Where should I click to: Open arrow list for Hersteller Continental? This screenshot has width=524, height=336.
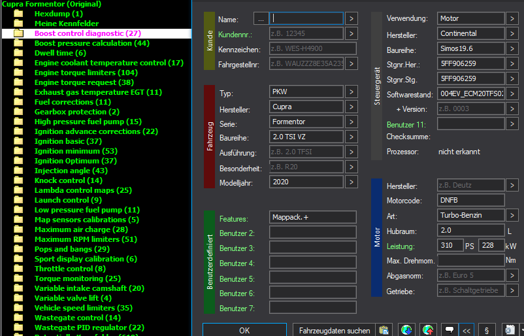click(512, 33)
